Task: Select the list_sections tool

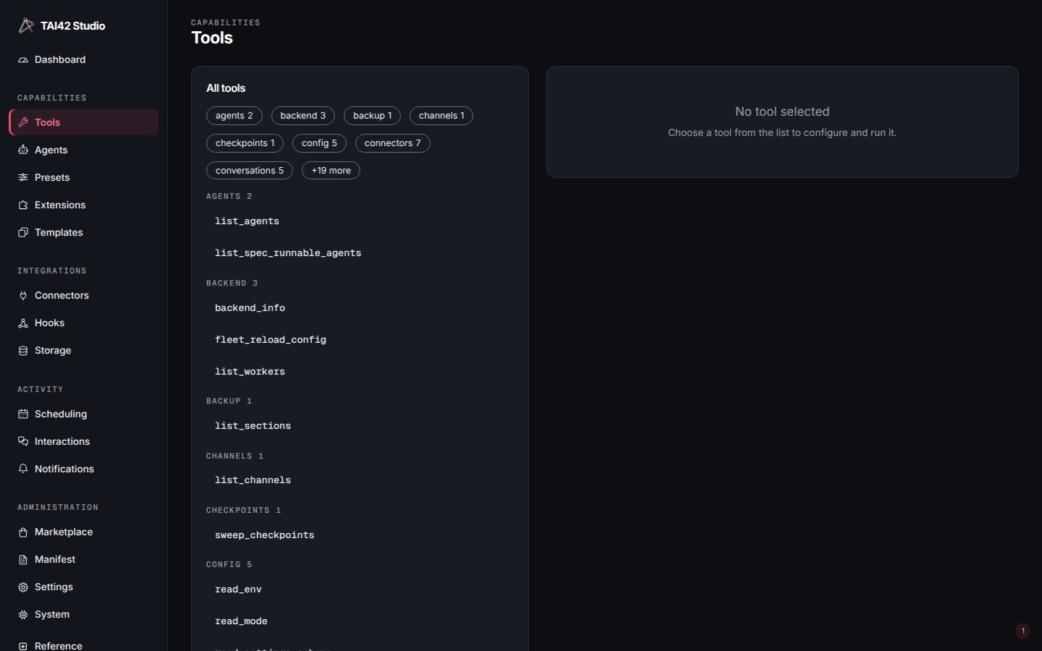Action: (x=360, y=426)
